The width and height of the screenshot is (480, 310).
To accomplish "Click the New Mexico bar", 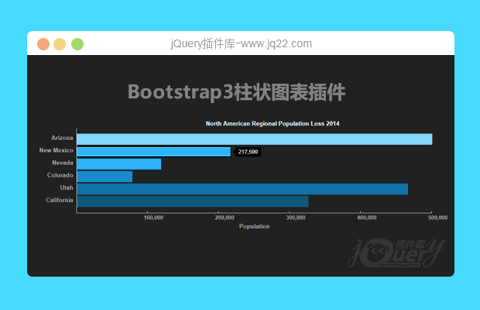I will pyautogui.click(x=153, y=152).
